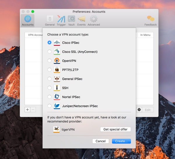Viewport: 175px width, 159px height.
Task: Open the gear actions menu
Action: [139, 110]
